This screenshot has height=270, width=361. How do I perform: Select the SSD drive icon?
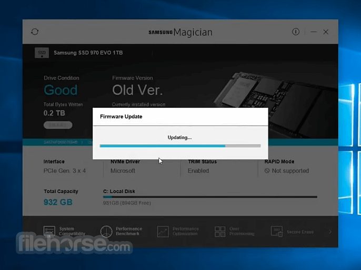coord(42,53)
